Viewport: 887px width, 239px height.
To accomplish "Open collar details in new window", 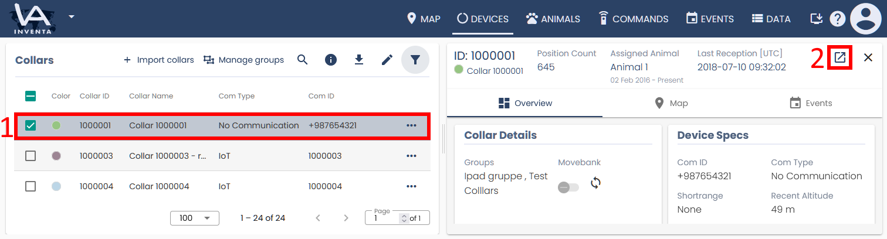I will (840, 57).
